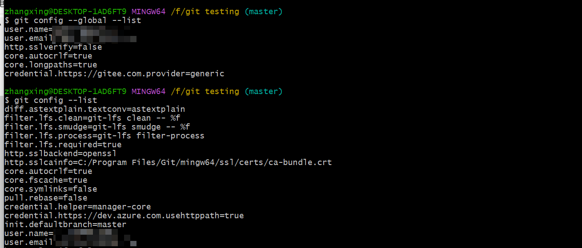The height and width of the screenshot is (248, 582).
Task: Click 'diff.astextplain.textconv=astextplain' line
Action: pos(95,109)
